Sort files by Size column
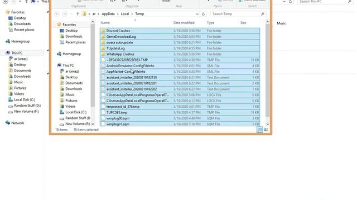357x200 pixels. click(243, 23)
